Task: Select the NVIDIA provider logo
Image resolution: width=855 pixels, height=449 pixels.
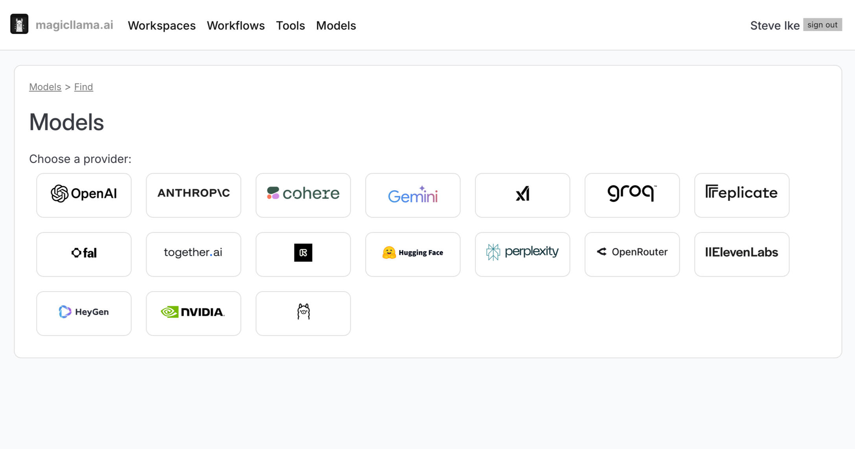Action: click(x=193, y=313)
